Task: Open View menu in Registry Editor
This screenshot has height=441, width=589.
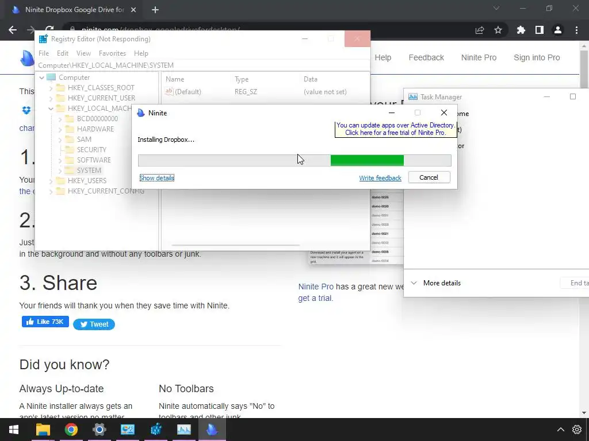Action: (83, 53)
